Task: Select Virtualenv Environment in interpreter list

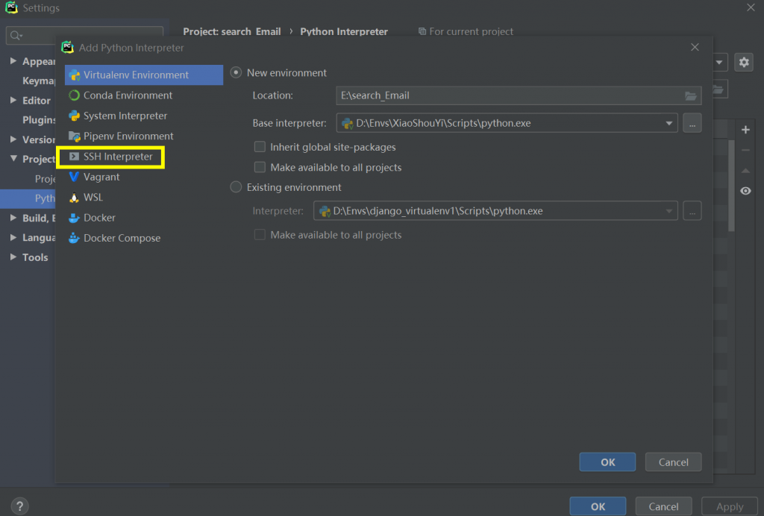Action: click(144, 75)
